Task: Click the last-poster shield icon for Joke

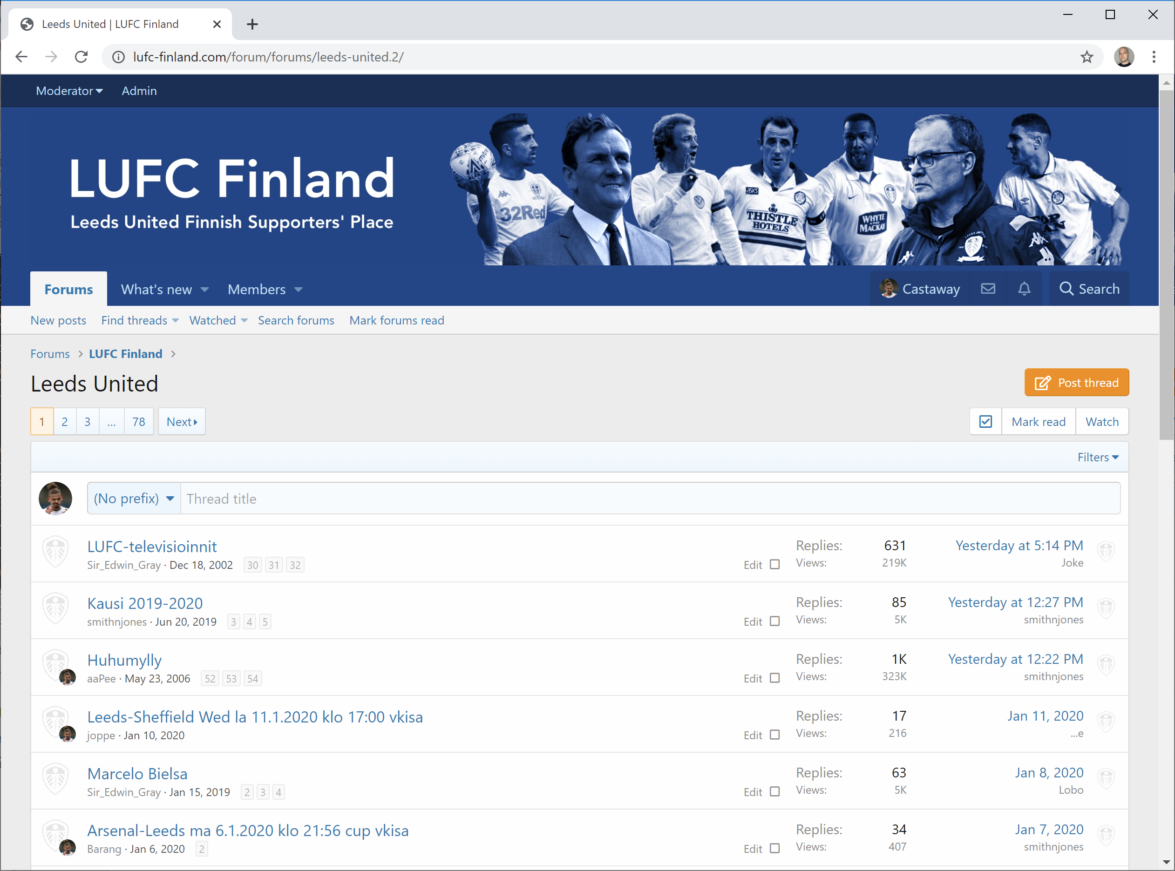Action: click(1106, 552)
